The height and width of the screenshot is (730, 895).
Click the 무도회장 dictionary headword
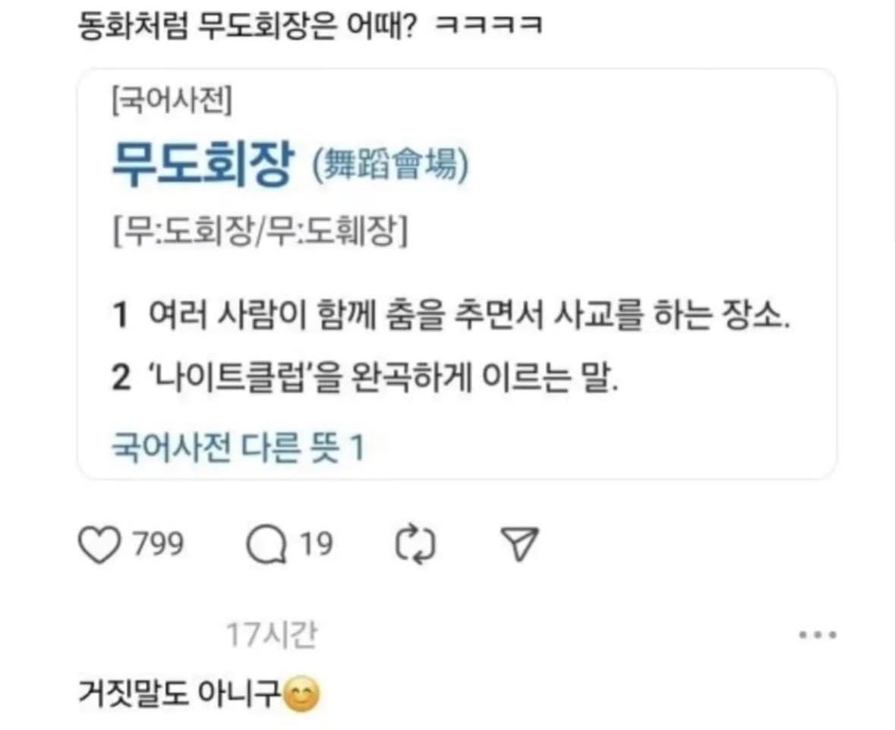pos(203,165)
